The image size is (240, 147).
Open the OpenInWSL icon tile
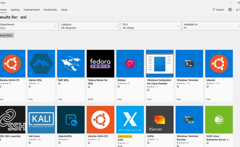tap(71, 120)
